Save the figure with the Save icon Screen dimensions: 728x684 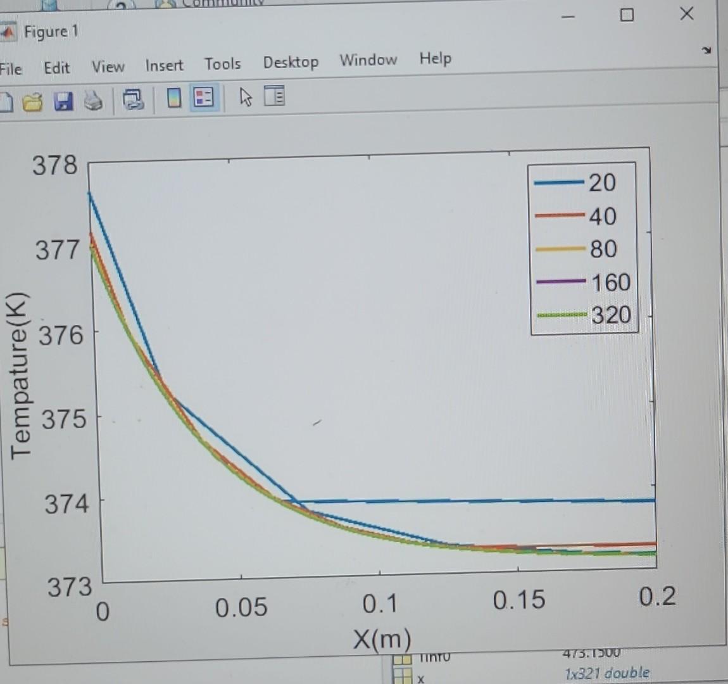(63, 100)
